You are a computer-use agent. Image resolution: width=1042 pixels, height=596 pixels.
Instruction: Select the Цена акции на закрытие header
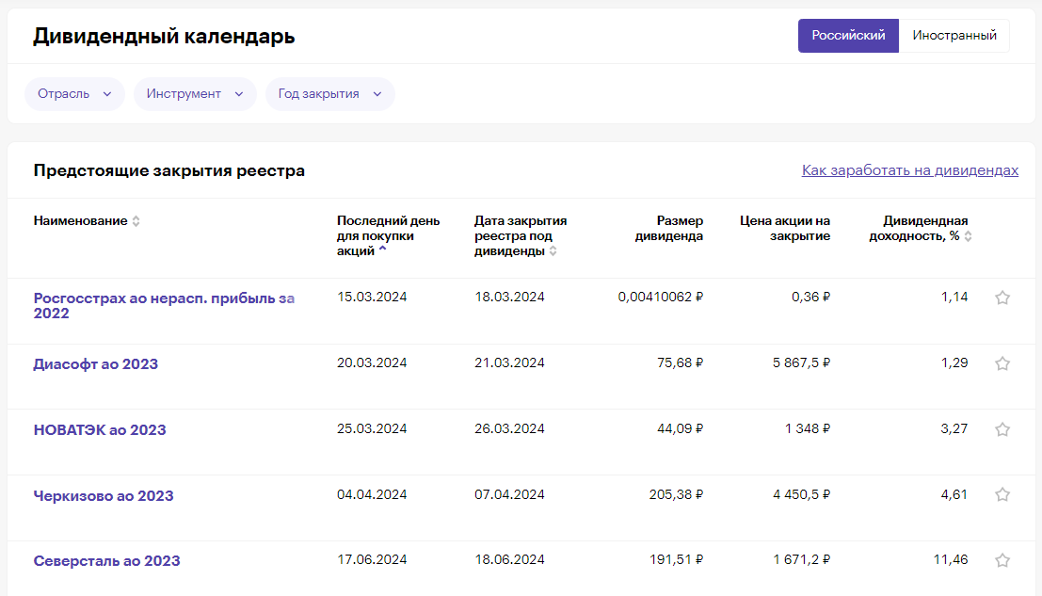(x=785, y=228)
